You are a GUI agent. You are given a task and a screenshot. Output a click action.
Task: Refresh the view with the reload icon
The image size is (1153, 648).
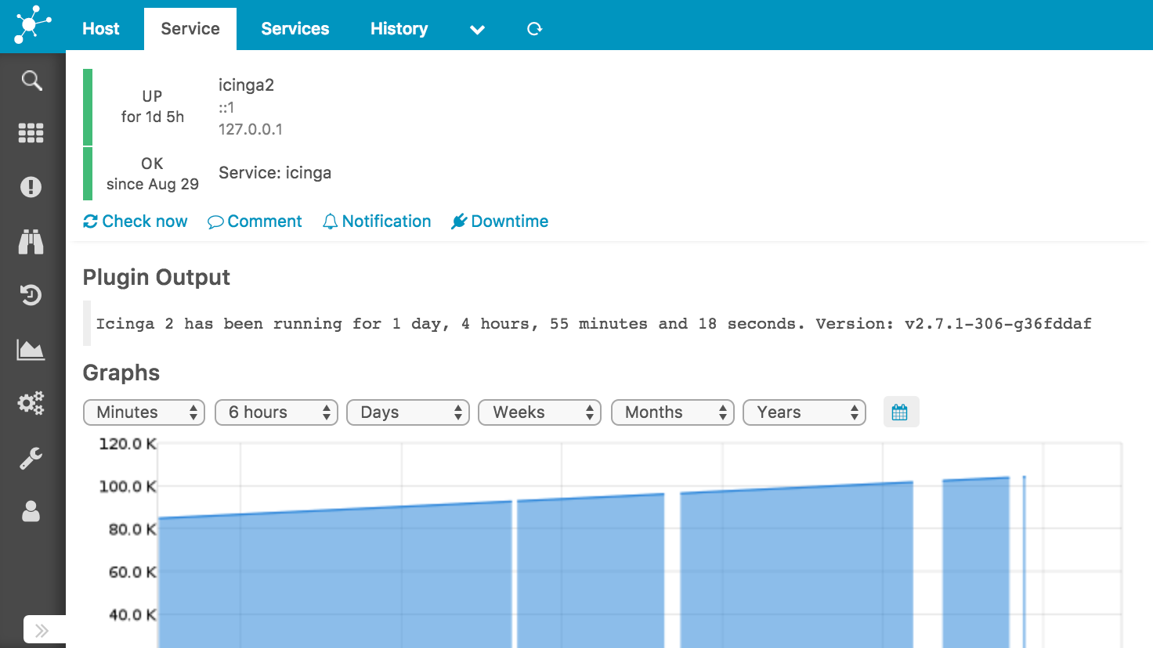(x=534, y=28)
